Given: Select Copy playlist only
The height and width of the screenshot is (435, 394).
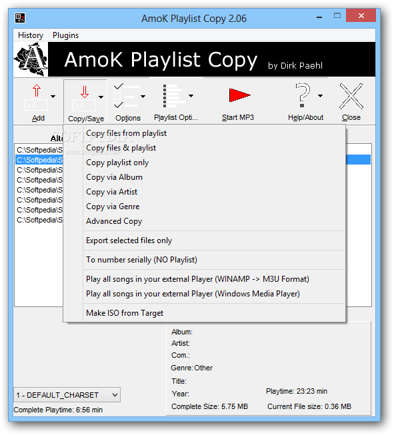Looking at the screenshot, I should [205, 163].
